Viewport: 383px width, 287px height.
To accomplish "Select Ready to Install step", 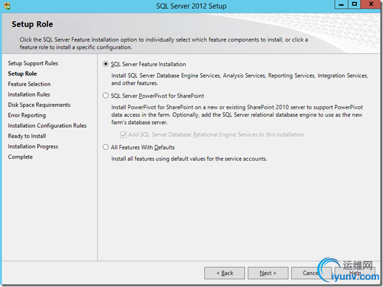I will point(27,136).
